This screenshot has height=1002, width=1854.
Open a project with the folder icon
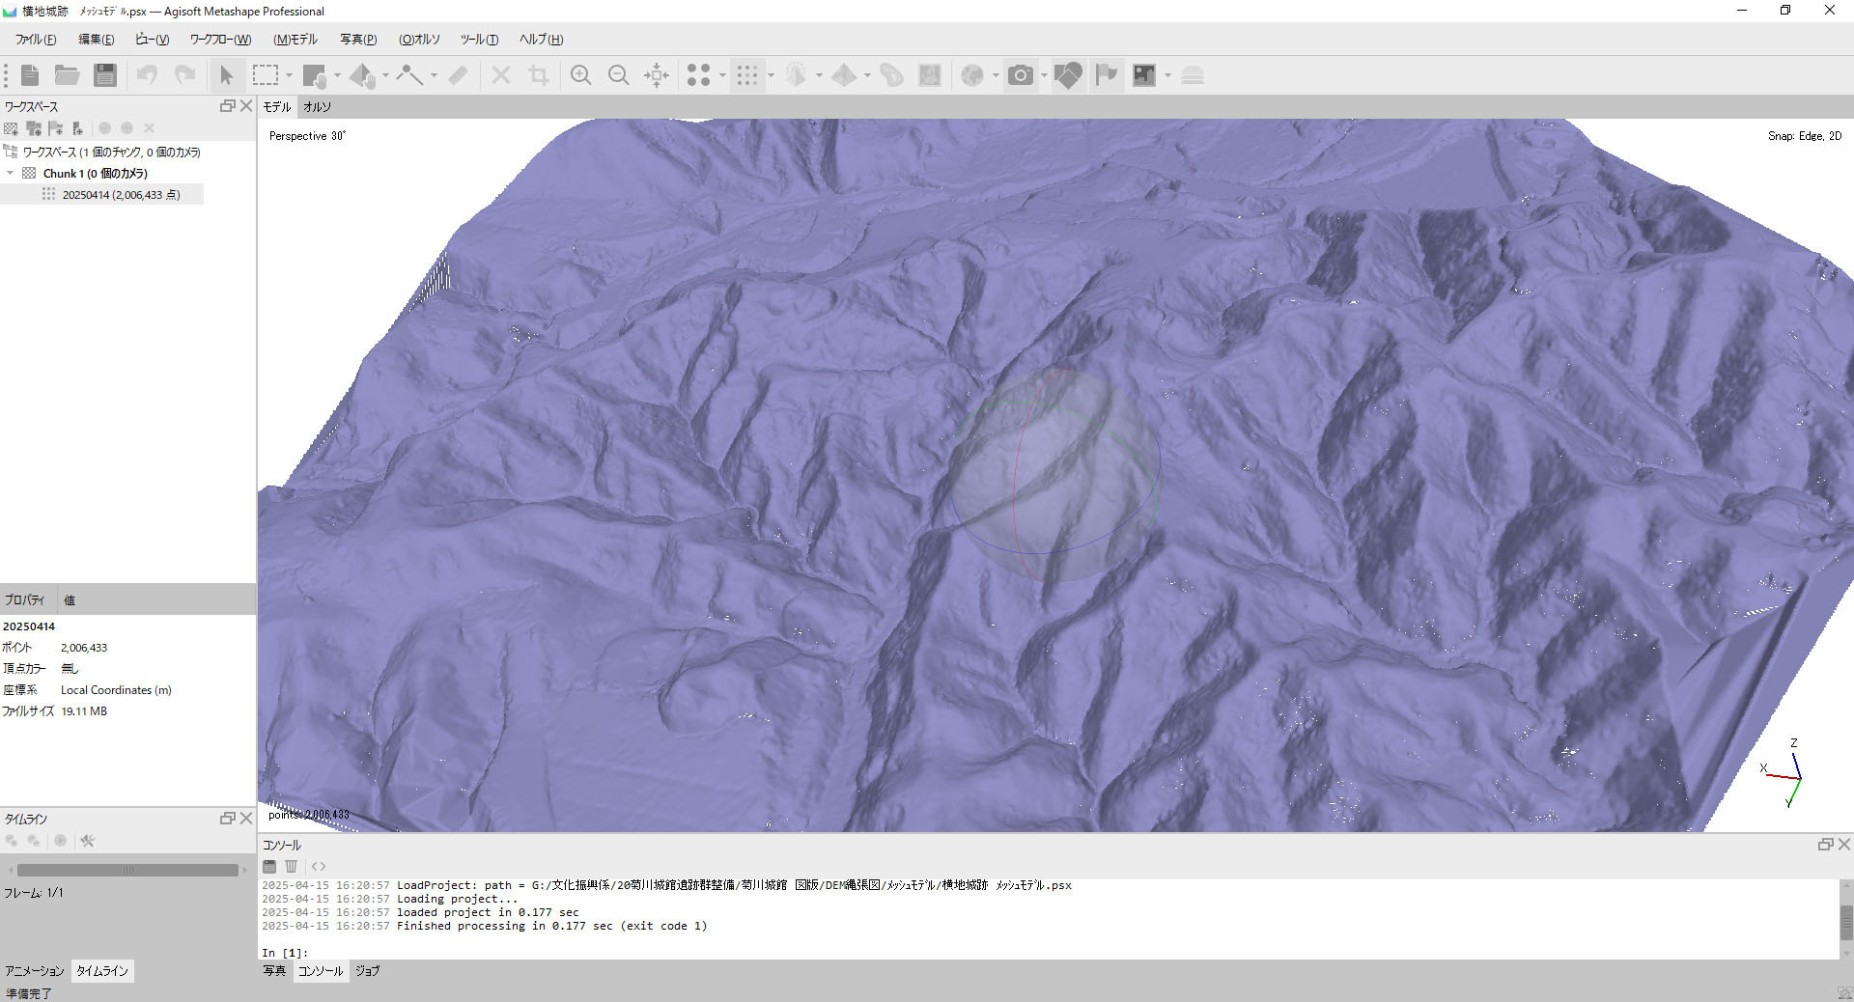pos(67,75)
